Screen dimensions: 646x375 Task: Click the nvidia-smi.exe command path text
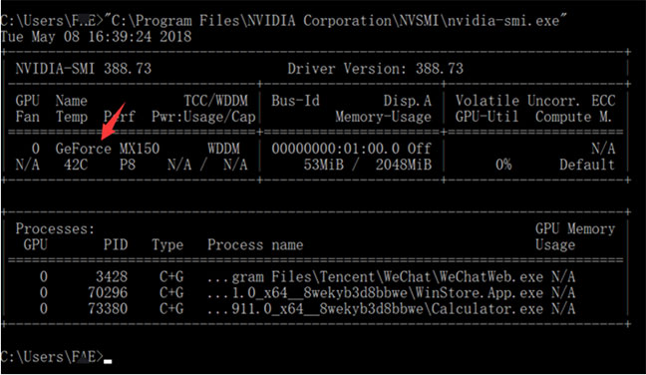pos(335,21)
